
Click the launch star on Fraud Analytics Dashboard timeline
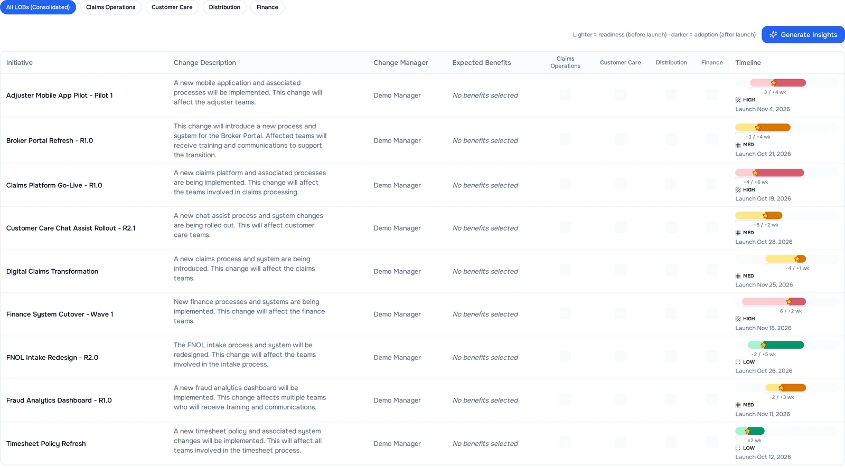pyautogui.click(x=781, y=388)
